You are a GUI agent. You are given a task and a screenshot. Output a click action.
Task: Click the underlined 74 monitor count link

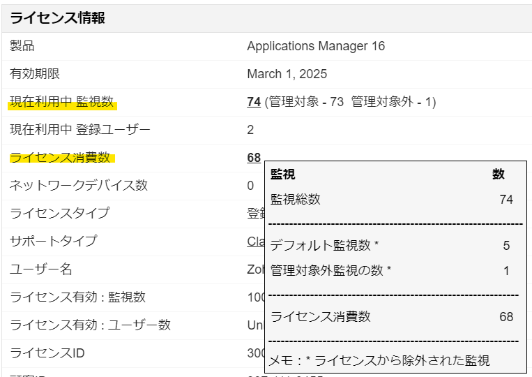coord(254,102)
